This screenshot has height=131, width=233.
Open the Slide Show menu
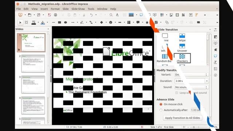(x=78, y=9)
